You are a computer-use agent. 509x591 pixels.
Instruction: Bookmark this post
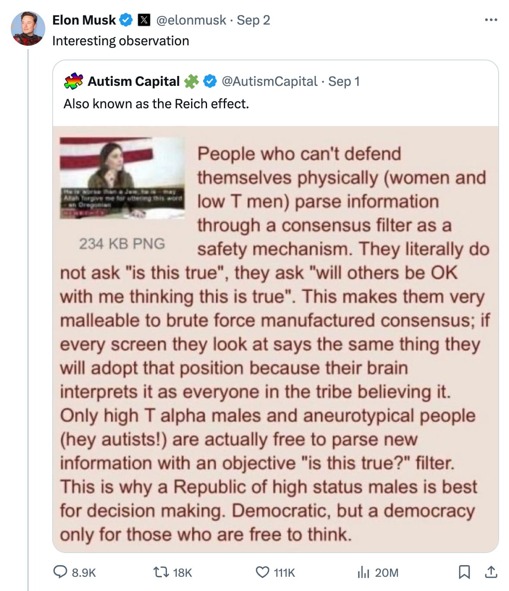coord(464,572)
